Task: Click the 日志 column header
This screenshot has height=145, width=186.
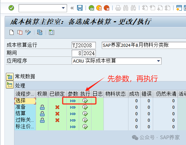Action: click(98, 94)
